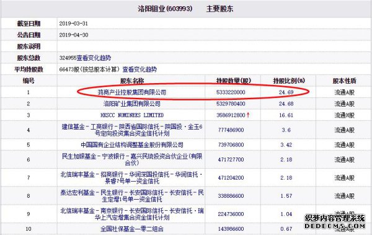Open 建信基金-工商银行 trust plan shareholder link
372x235 pixels.
point(132,130)
